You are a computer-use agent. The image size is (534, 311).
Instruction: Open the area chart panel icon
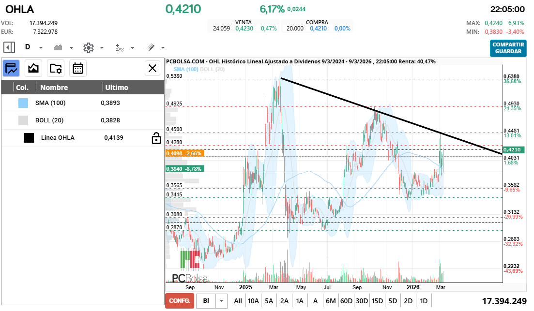pyautogui.click(x=33, y=68)
